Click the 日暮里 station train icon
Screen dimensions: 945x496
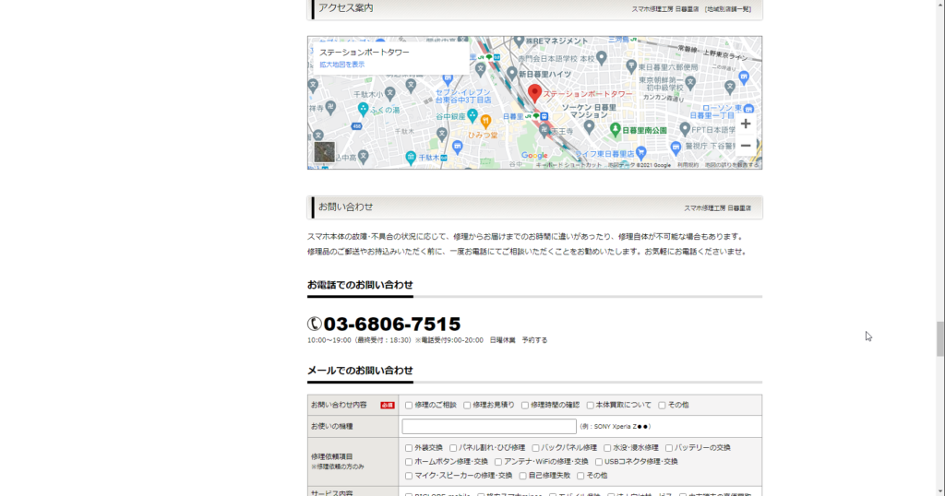(x=544, y=117)
